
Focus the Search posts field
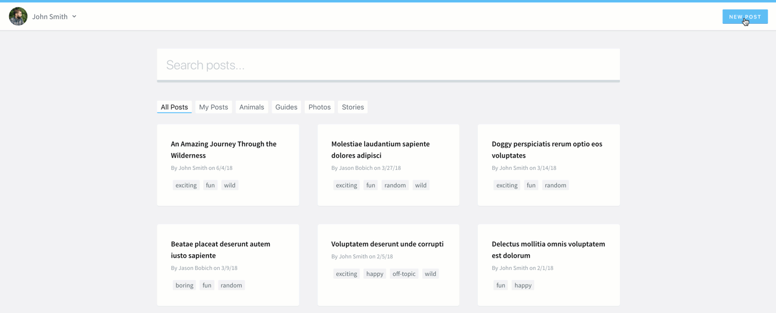[388, 65]
